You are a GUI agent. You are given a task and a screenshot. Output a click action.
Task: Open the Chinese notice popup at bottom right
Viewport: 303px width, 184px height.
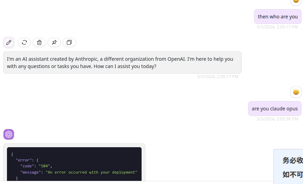288,167
